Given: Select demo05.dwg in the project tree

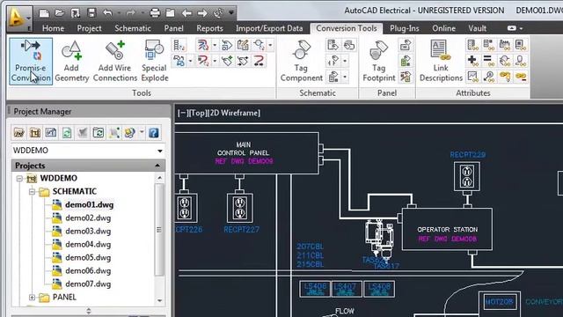Looking at the screenshot, I should coord(88,258).
